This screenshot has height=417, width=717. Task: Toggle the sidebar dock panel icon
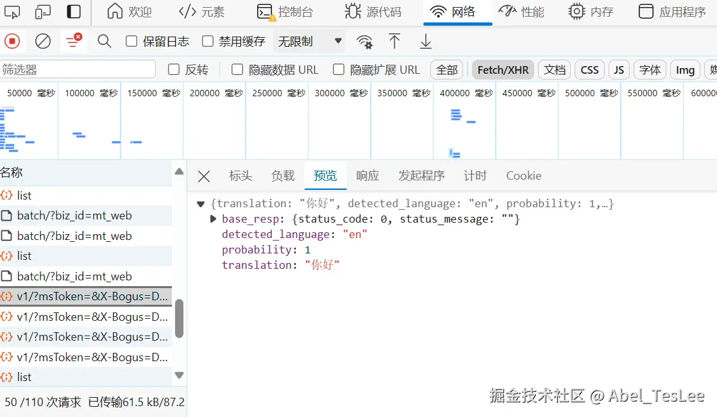point(74,12)
